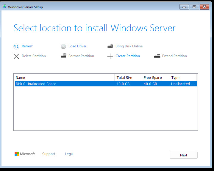
Task: Click the Format Partition drive icon
Action: coord(63,56)
